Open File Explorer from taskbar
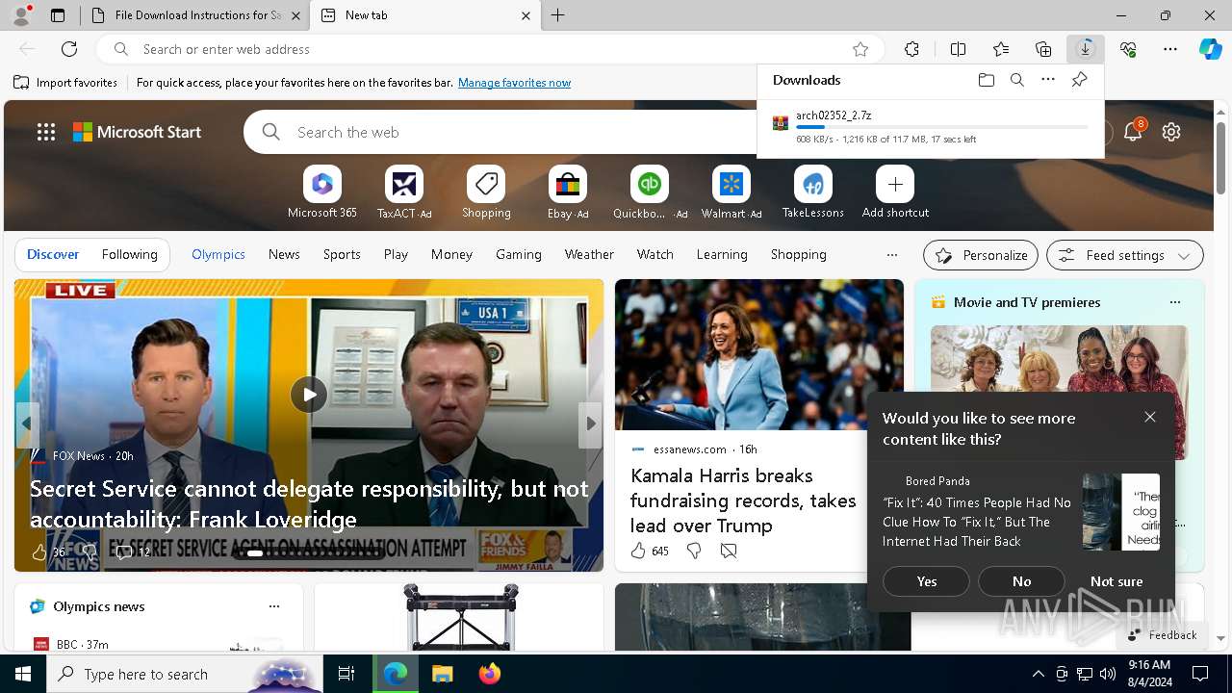Screen dimensions: 1232x693 point(443,674)
